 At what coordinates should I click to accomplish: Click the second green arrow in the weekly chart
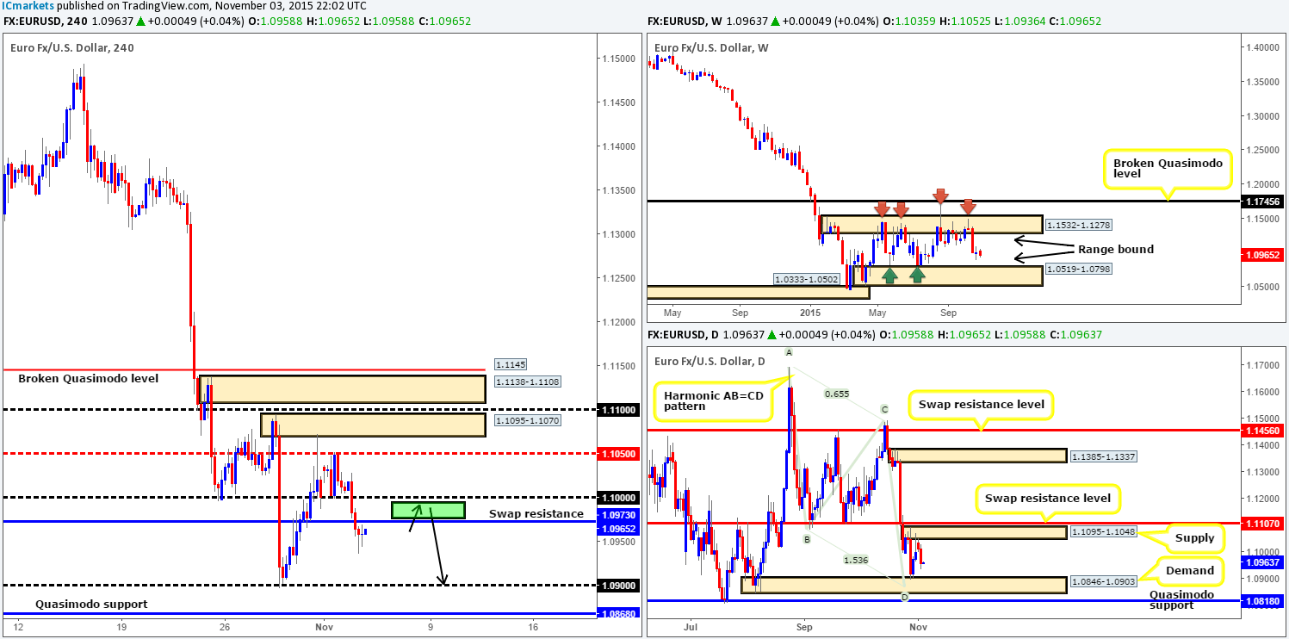click(918, 274)
